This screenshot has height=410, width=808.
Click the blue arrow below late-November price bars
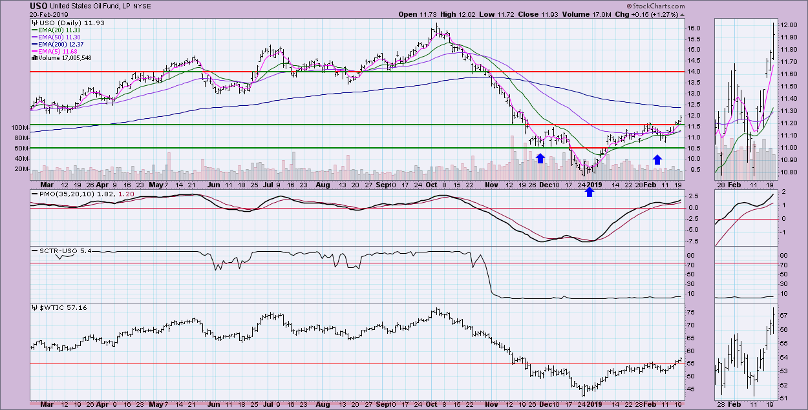pos(540,158)
